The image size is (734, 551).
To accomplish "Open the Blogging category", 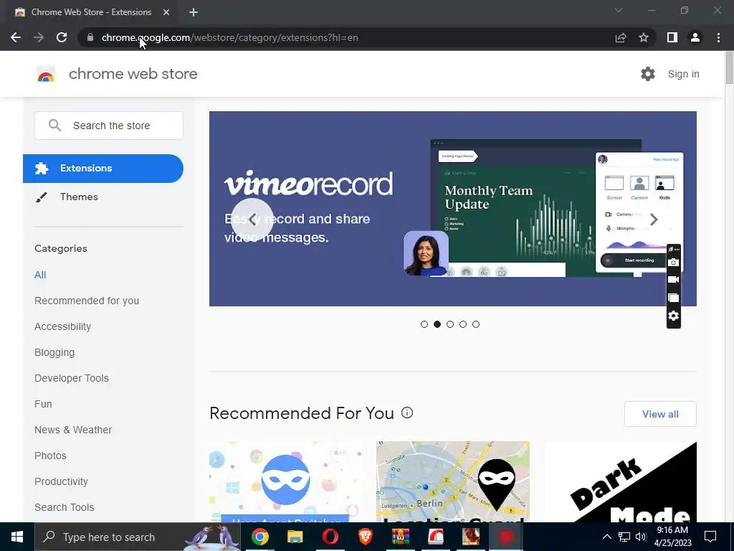I will tap(54, 352).
